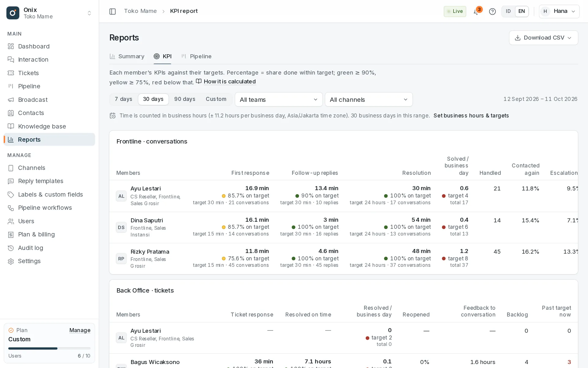This screenshot has width=588, height=368.
Task: Click the Backlog column header
Action: coord(517,315)
